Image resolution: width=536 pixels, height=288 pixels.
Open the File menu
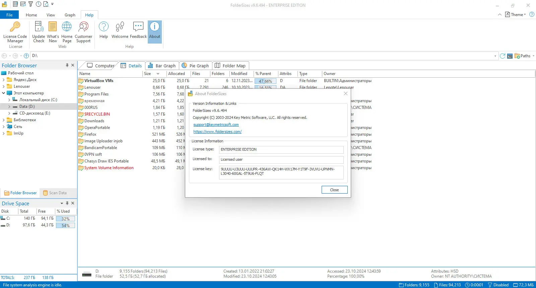[x=9, y=15]
